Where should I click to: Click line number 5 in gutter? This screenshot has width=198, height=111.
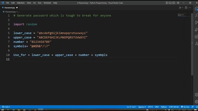9,33
